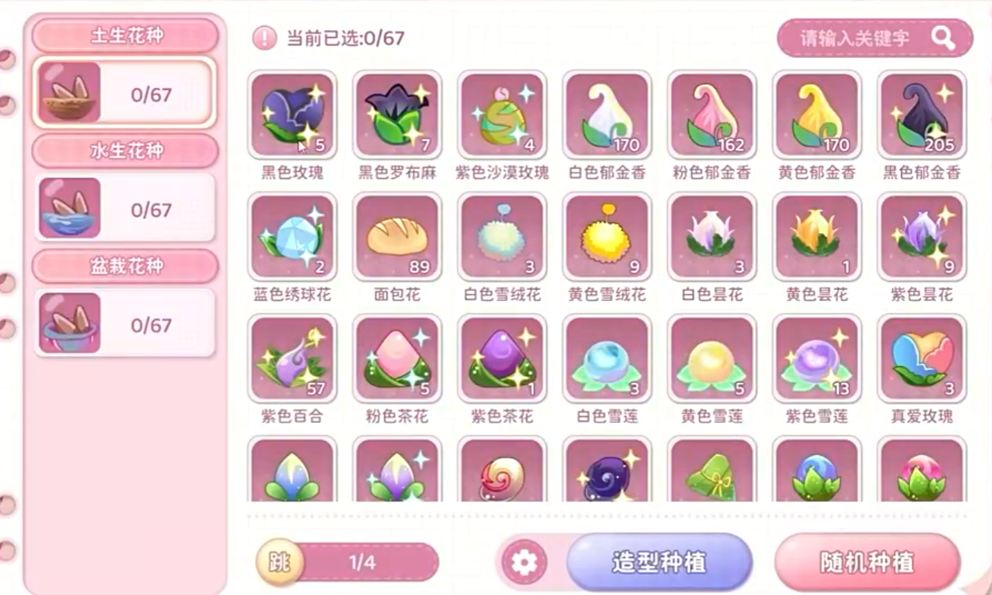Click the 1/4 page indicator
This screenshot has height=595, width=992.
click(x=362, y=563)
